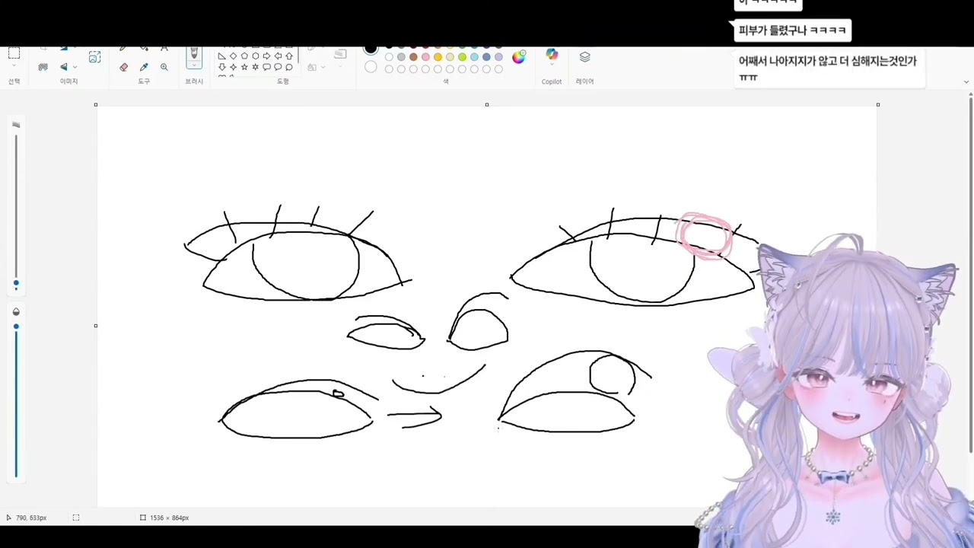Choose the light gray palette swatch

coord(401,57)
